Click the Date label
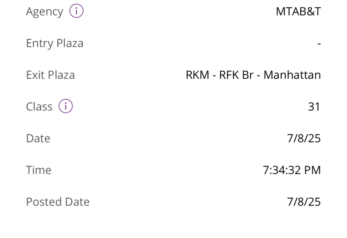347x238 pixels. 38,138
